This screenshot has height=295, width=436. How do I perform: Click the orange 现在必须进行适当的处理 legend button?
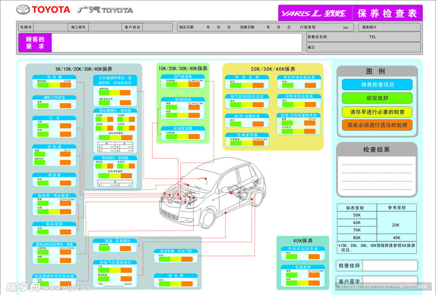[377, 125]
